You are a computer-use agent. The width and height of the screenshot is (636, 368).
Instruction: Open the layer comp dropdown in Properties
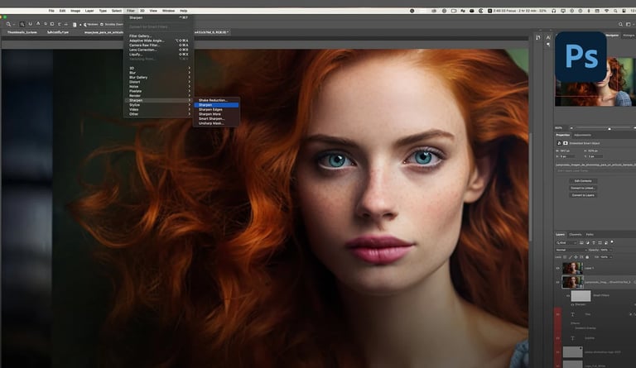coord(595,171)
